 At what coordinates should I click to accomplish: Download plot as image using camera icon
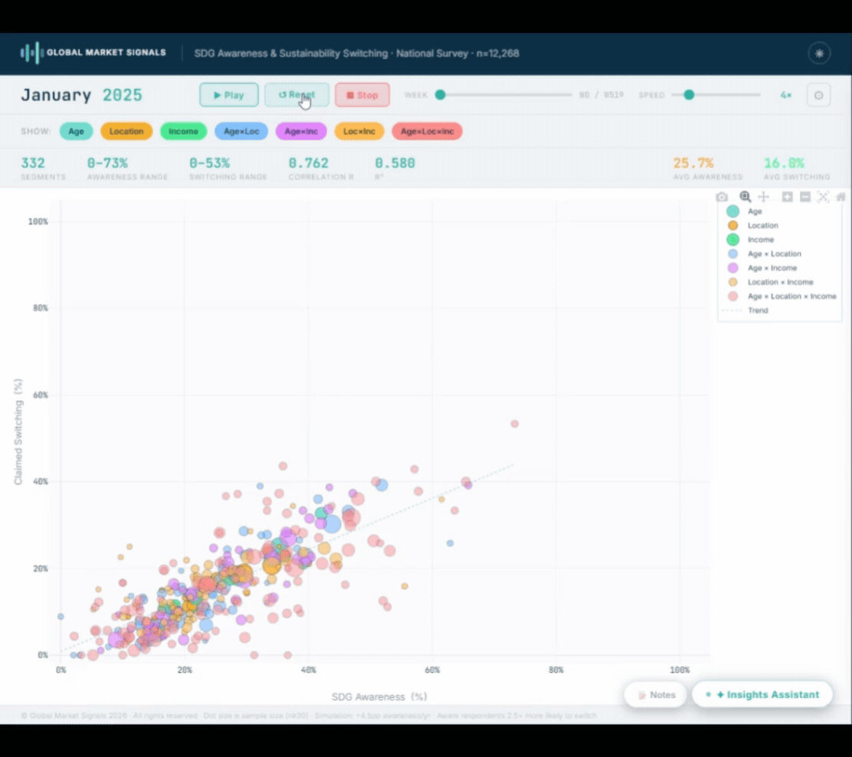722,197
